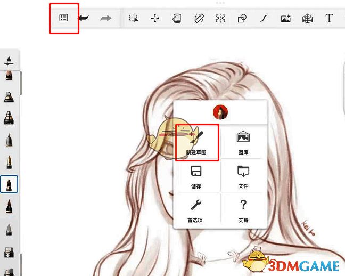
Task: Select the Text tool
Action: pyautogui.click(x=329, y=18)
